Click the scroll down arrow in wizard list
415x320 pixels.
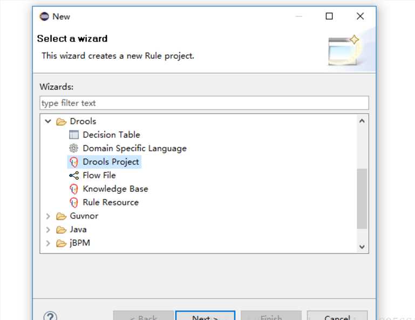362,247
